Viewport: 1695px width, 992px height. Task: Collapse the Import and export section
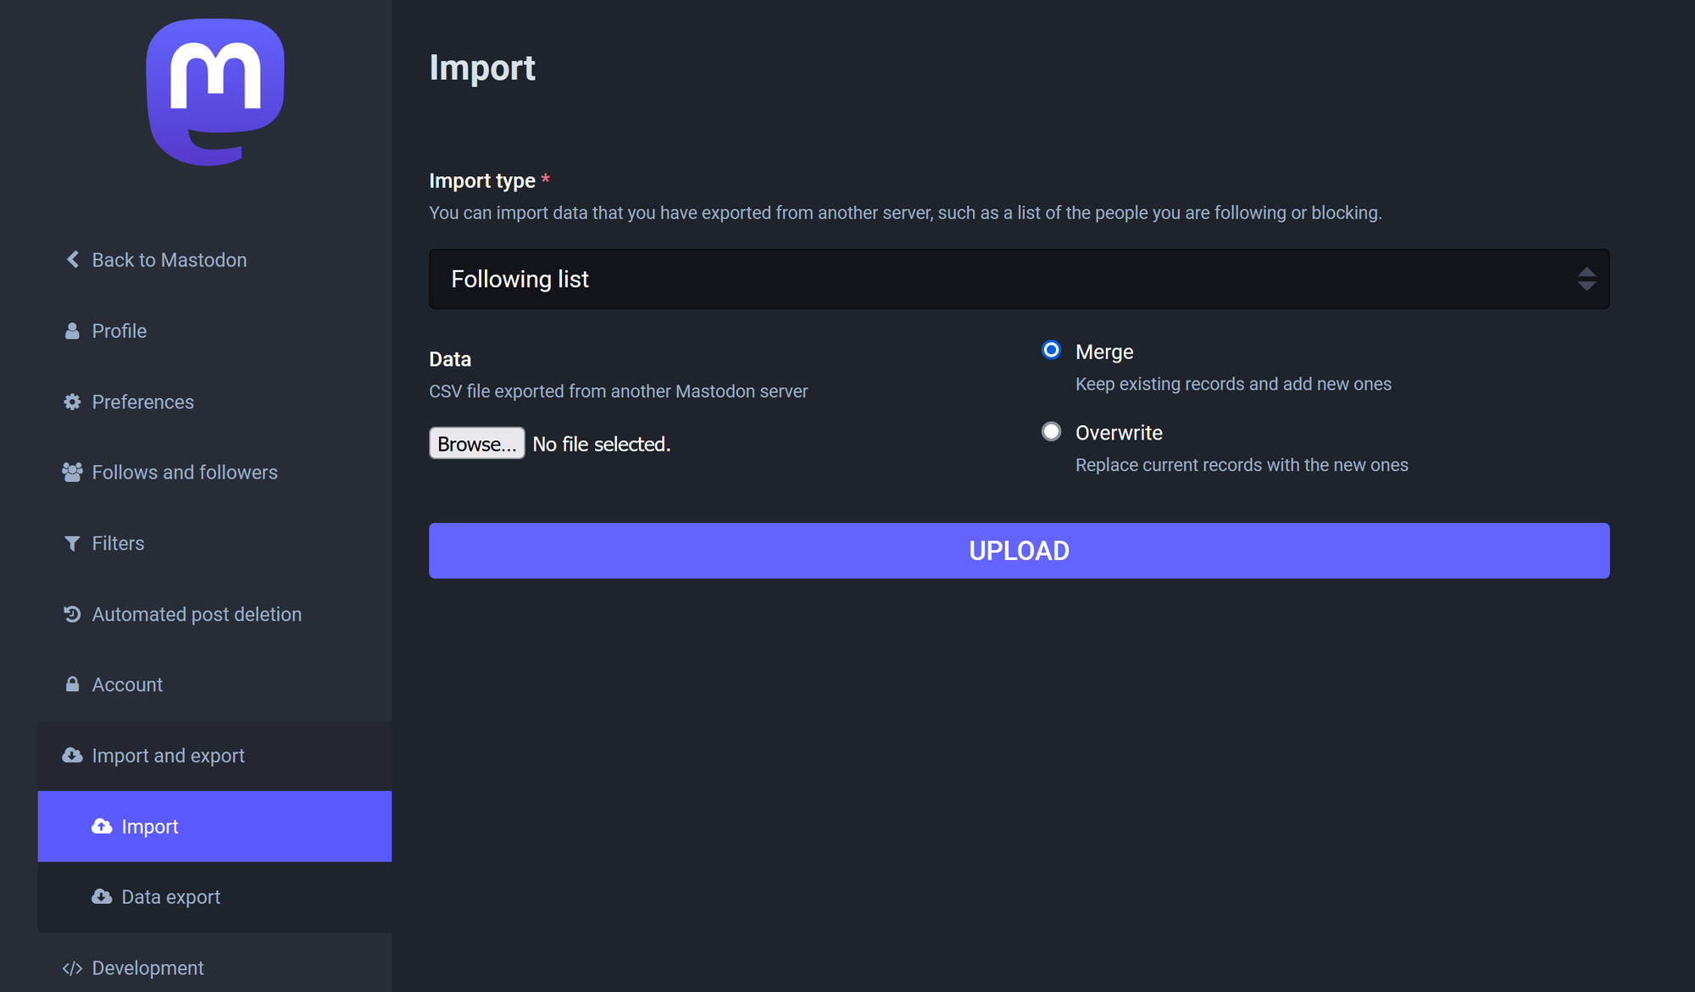168,756
